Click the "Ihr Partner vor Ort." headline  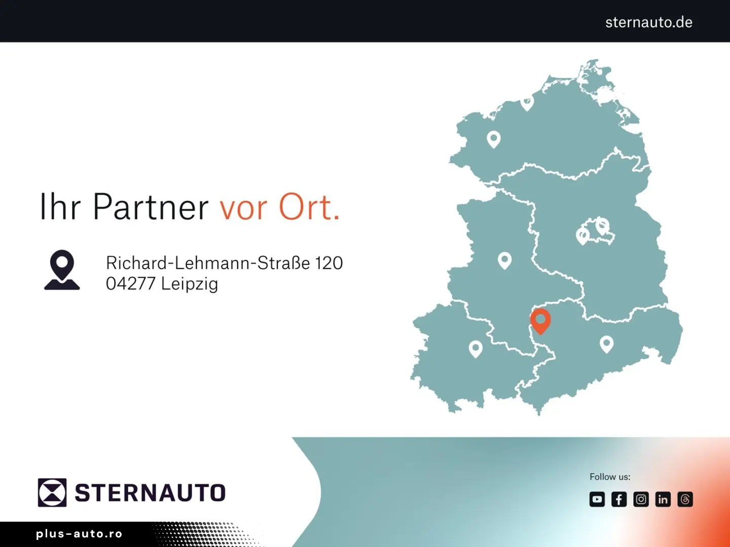coord(190,207)
